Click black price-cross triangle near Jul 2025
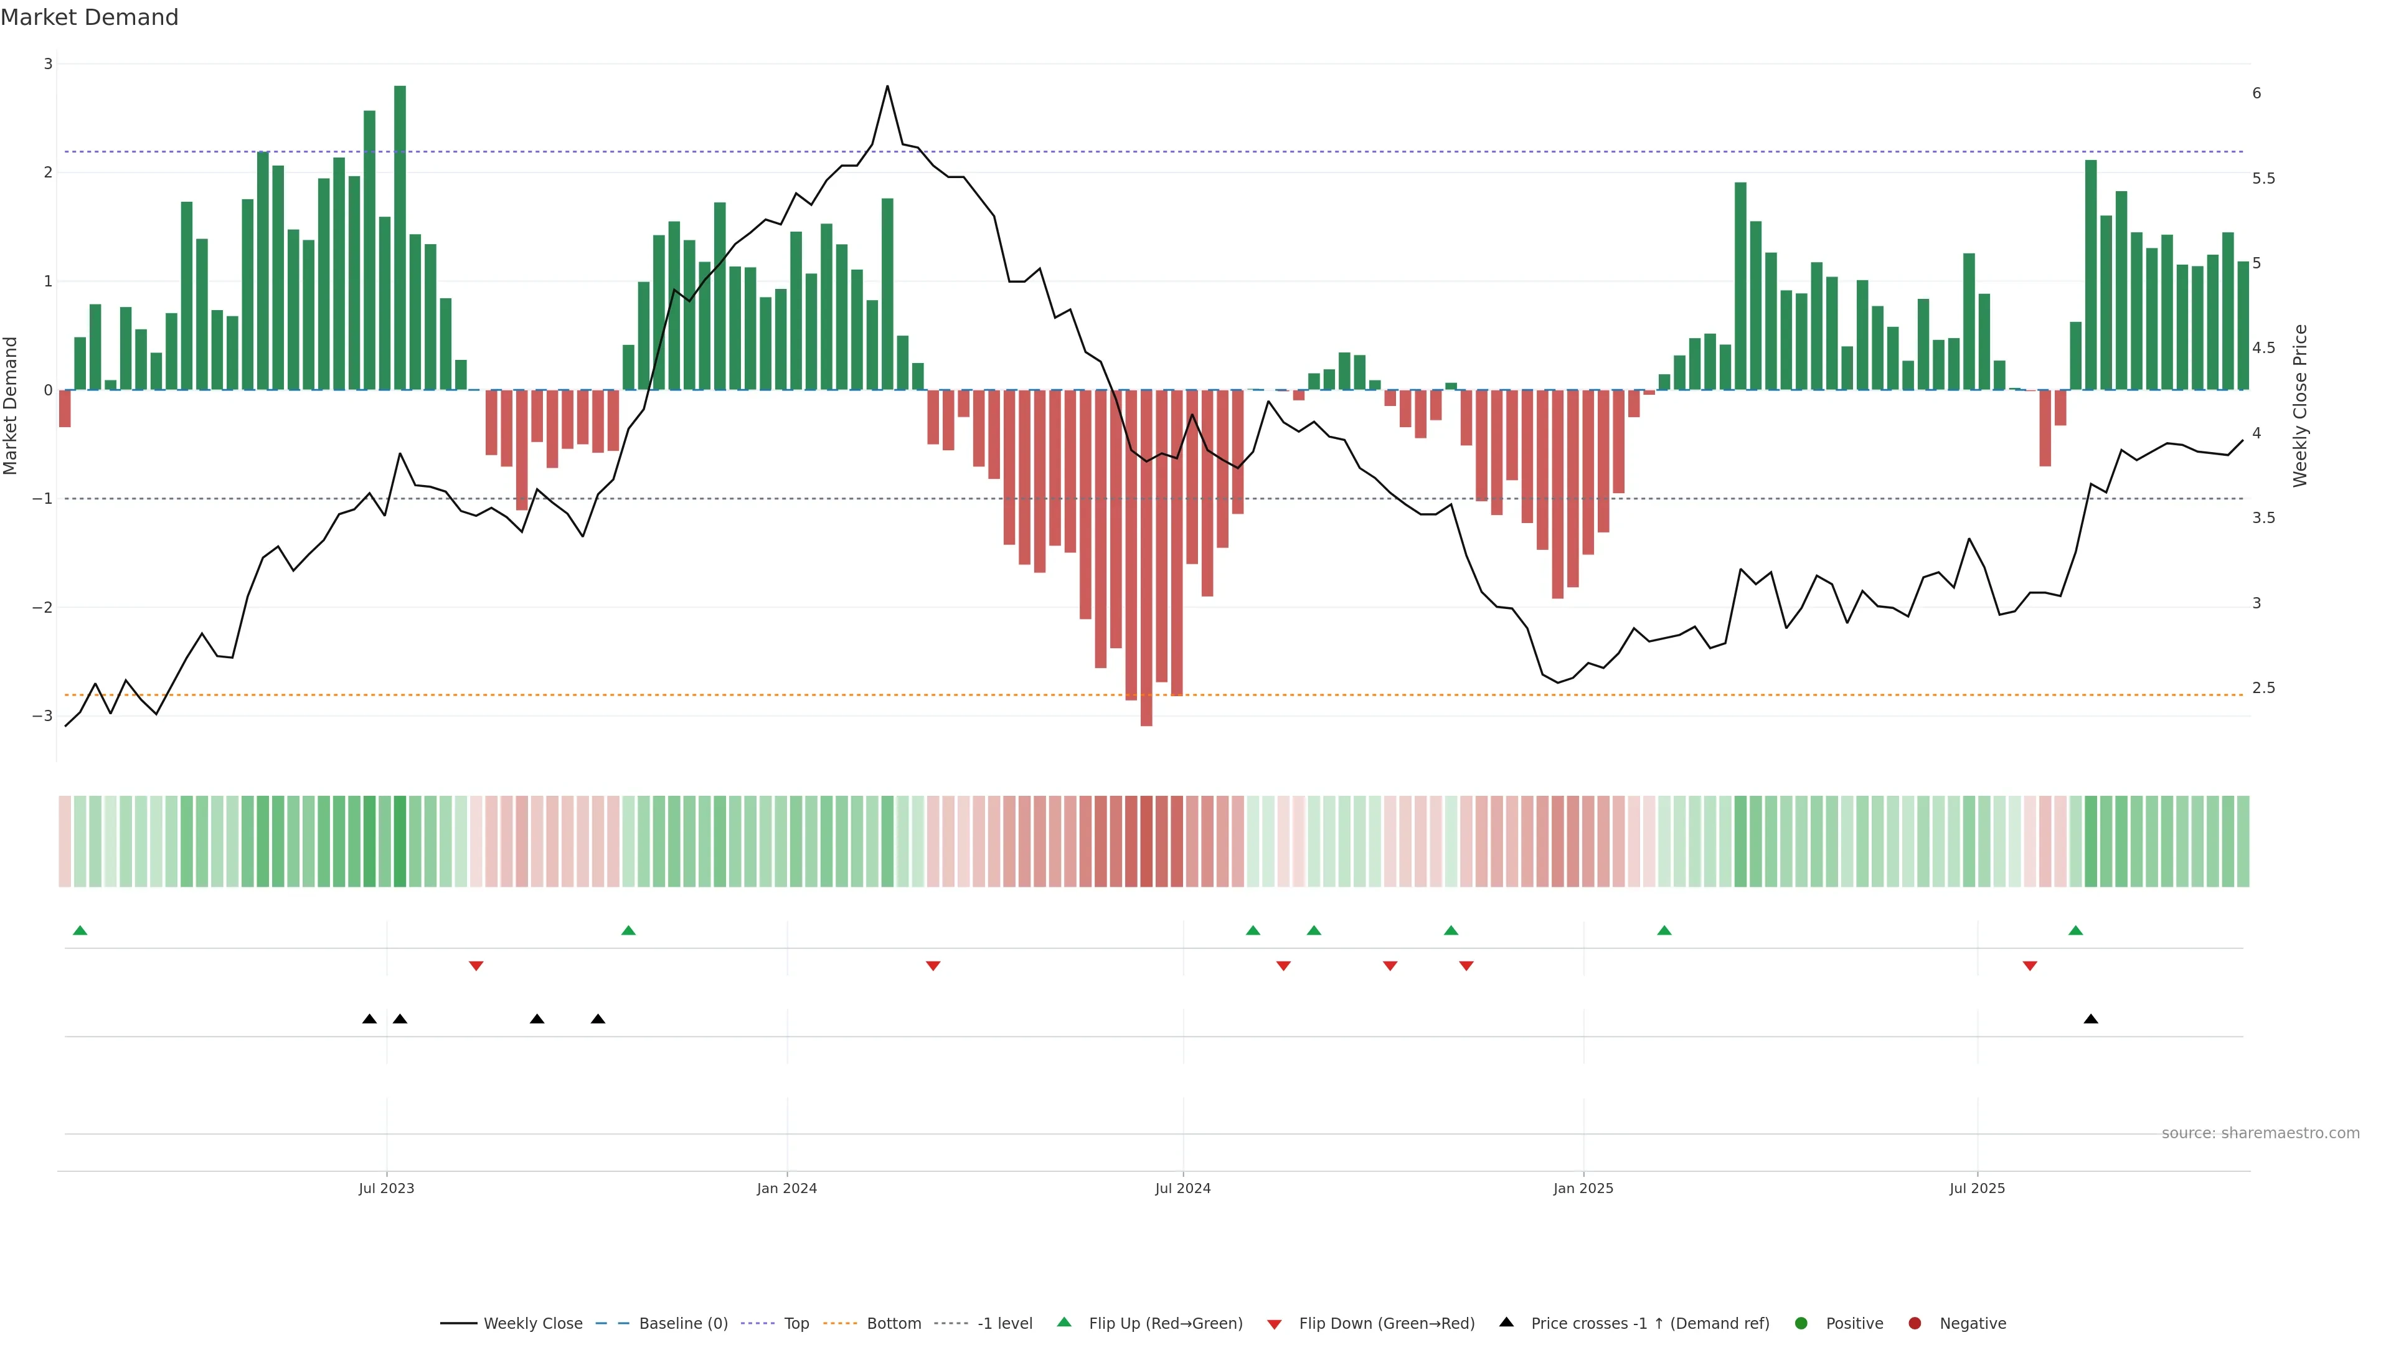The width and height of the screenshot is (2391, 1345). coord(2090,1019)
